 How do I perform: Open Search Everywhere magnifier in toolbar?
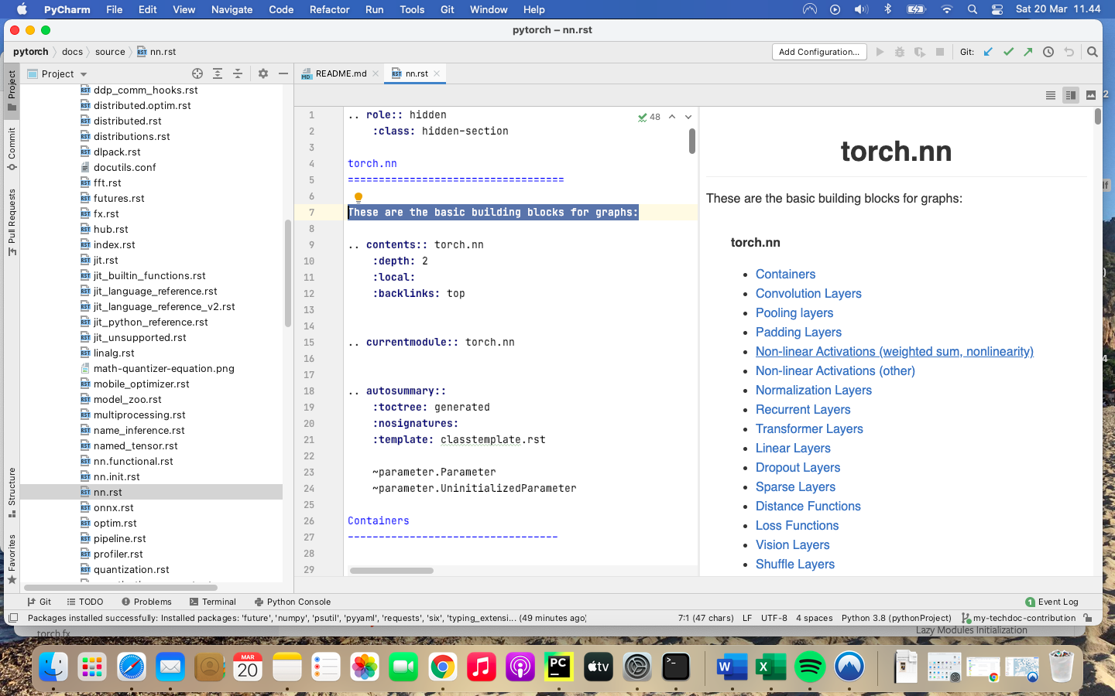[1093, 52]
